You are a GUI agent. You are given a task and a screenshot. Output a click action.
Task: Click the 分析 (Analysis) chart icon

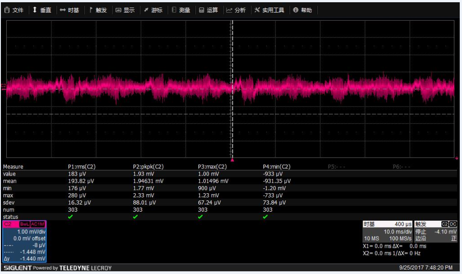pyautogui.click(x=229, y=10)
